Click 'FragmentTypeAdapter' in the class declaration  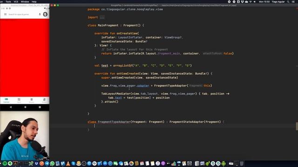click(114, 122)
